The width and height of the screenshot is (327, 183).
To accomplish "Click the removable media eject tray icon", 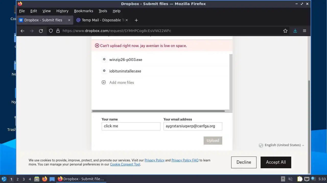I will coord(283,179).
